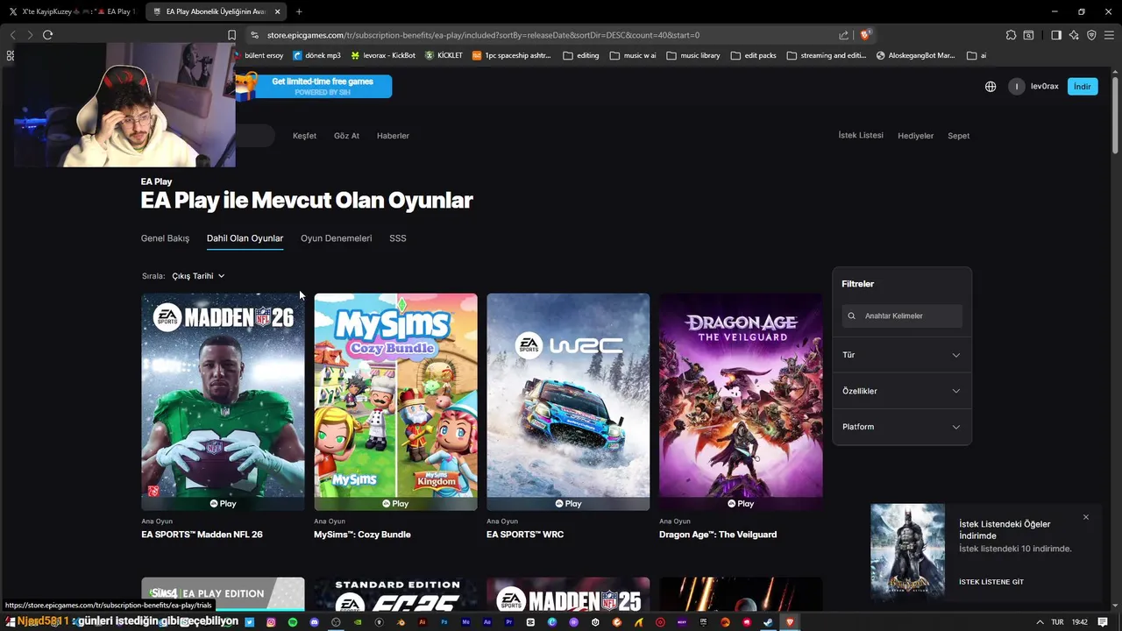Viewport: 1122px width, 631px height.
Task: Open Adobe After Effects from the taskbar
Action: (486, 622)
